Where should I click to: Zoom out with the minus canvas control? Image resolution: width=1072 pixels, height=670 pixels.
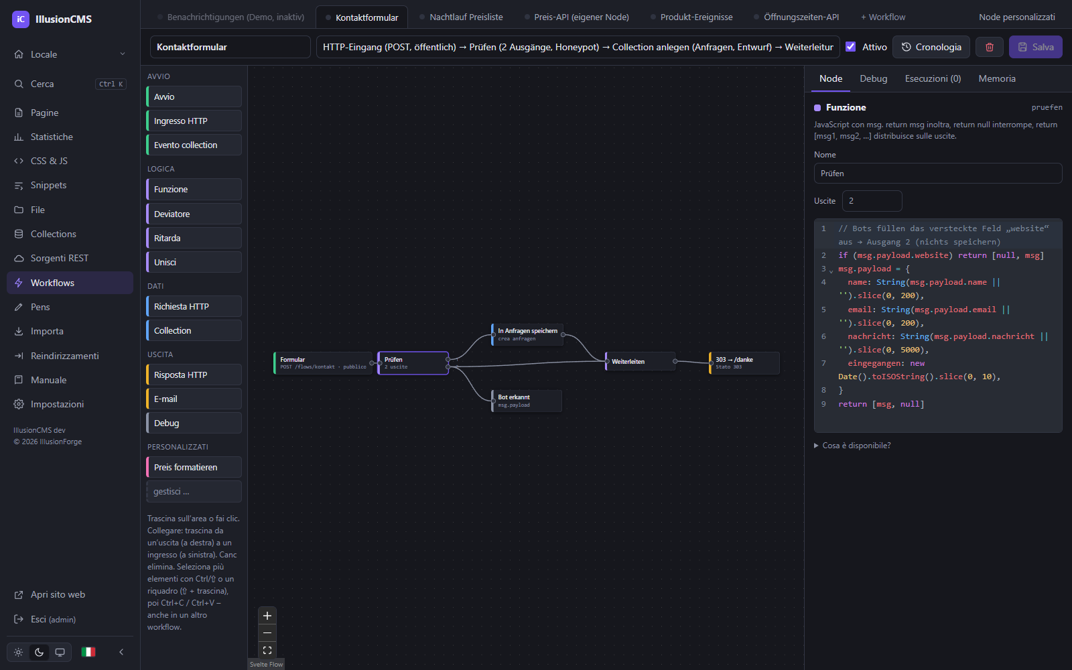267,633
